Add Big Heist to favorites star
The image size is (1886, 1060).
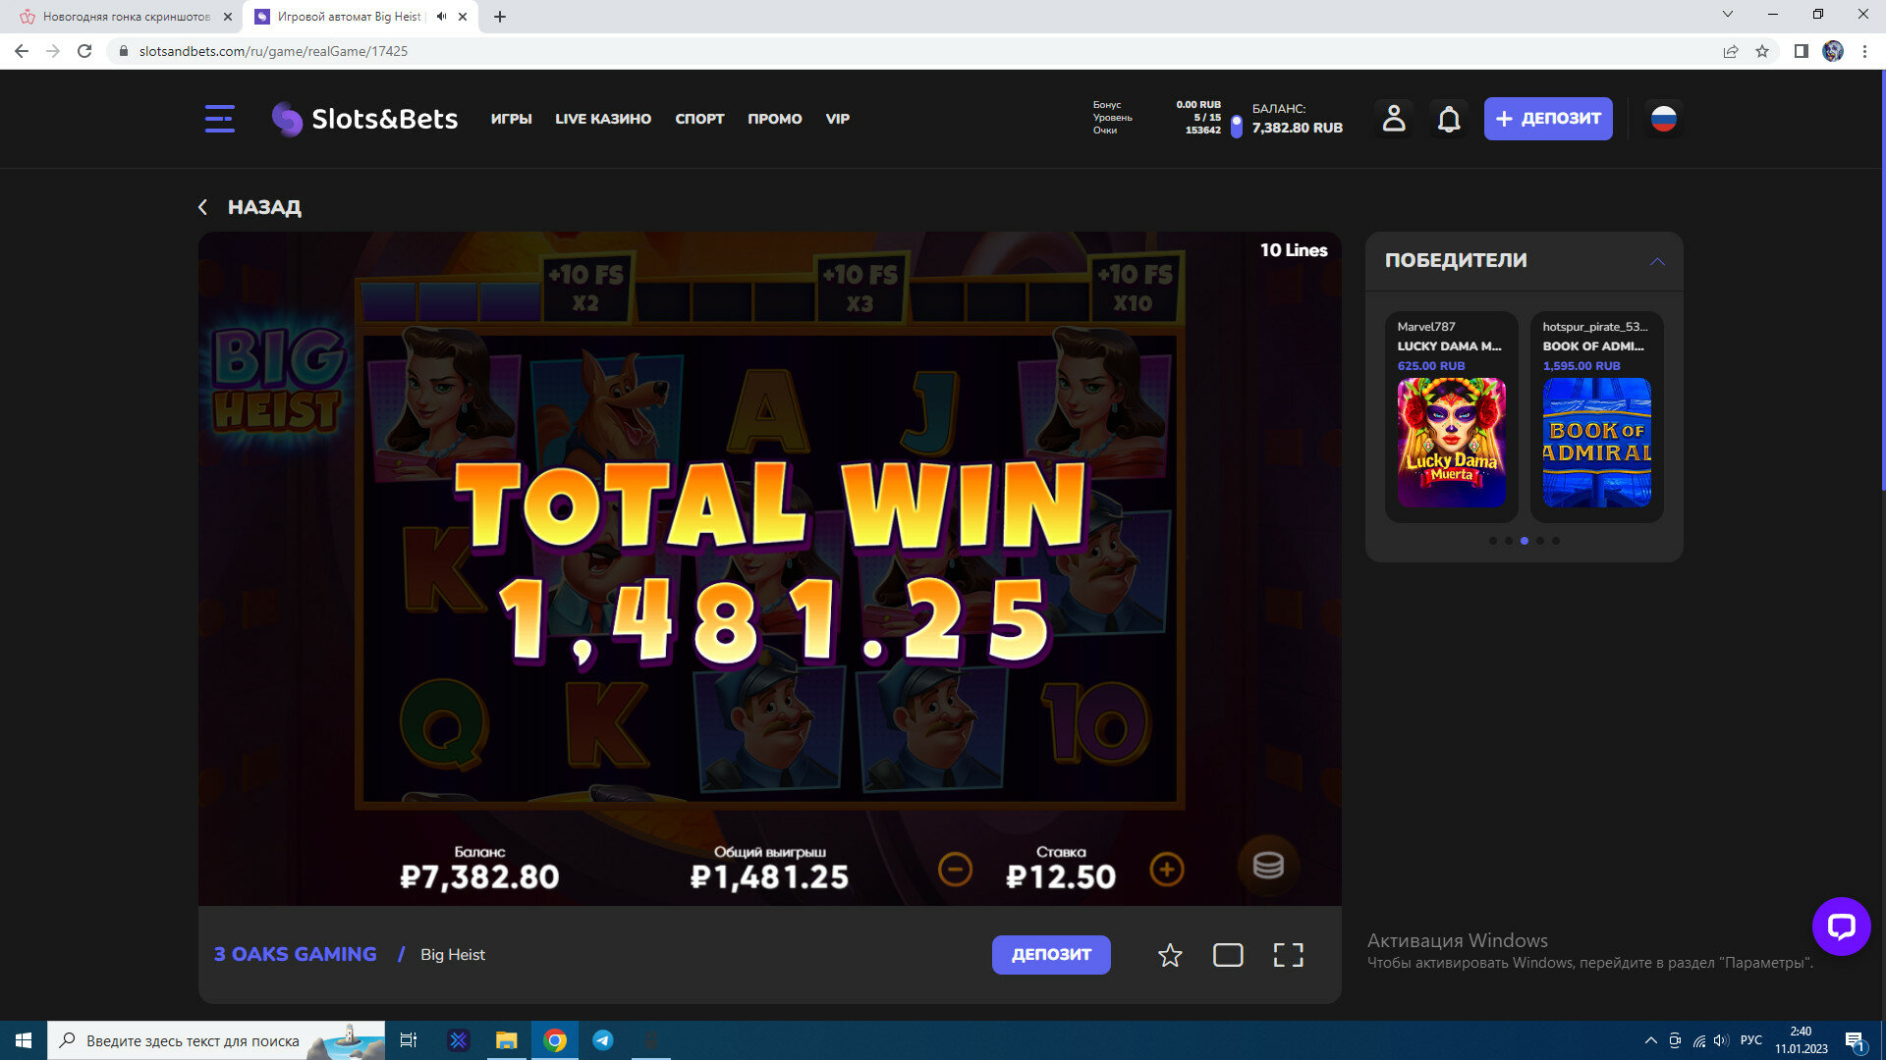1169,955
